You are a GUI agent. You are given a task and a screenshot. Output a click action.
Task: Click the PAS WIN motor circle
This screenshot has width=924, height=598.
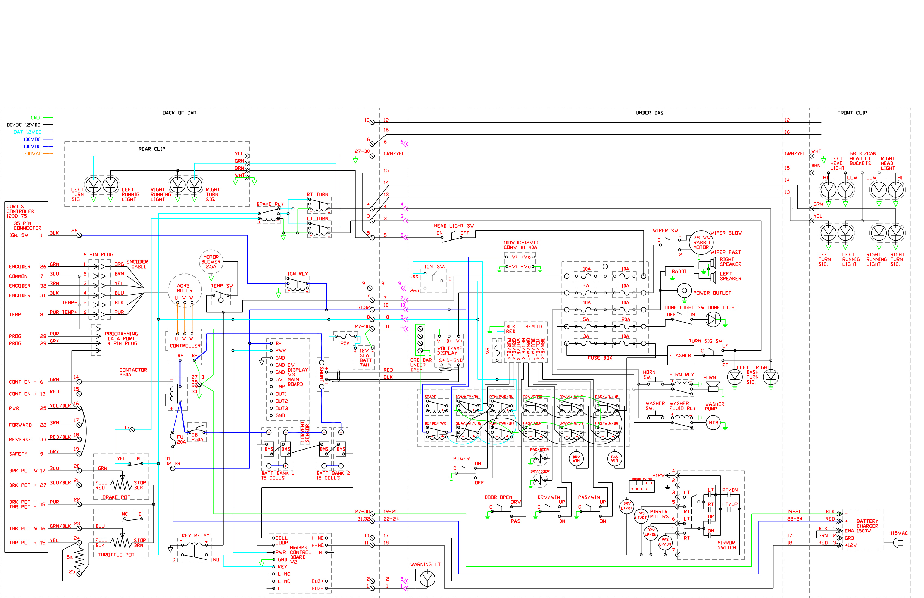614,459
